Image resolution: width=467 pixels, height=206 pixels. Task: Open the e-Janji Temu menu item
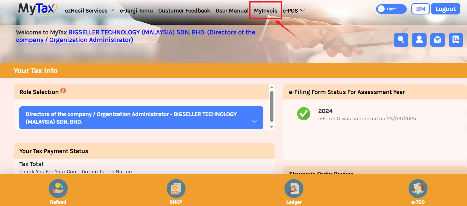tap(136, 11)
